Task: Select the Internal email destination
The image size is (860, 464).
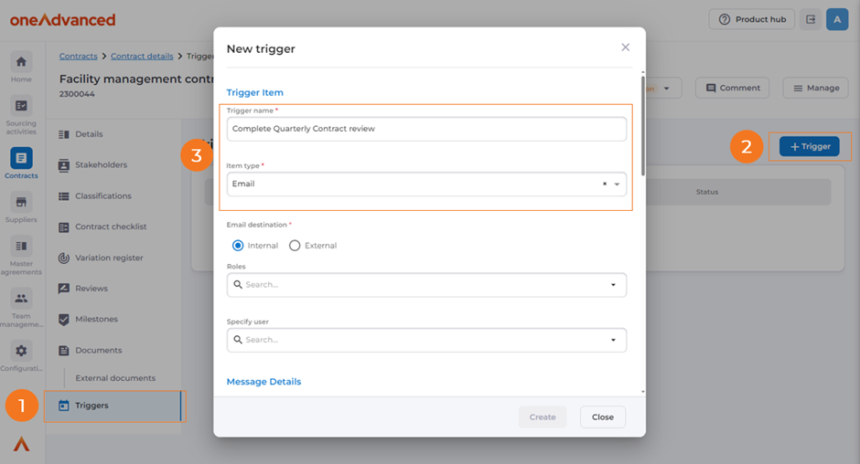Action: pyautogui.click(x=238, y=246)
